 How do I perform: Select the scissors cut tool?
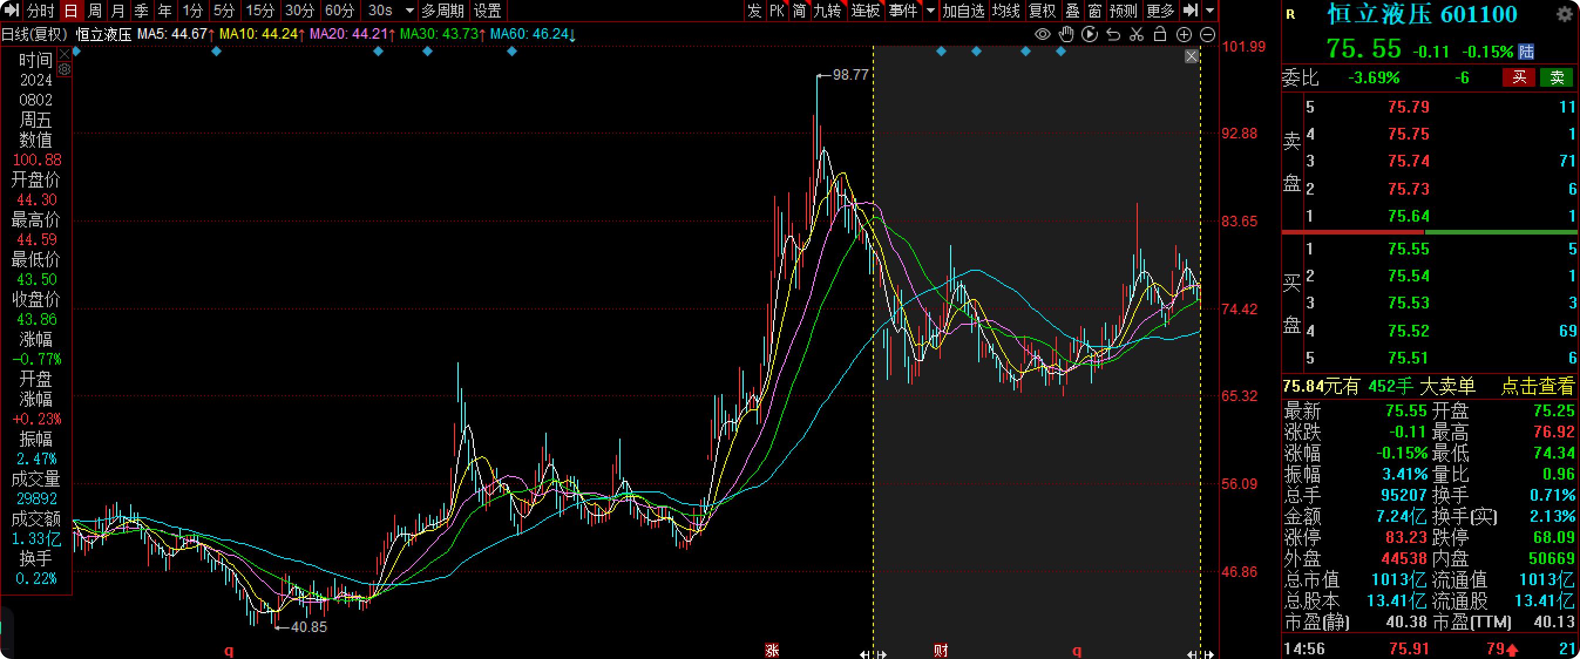1137,35
